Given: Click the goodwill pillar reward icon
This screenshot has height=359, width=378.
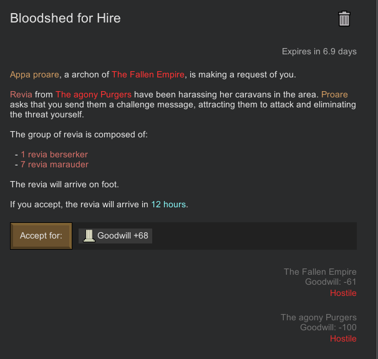Looking at the screenshot, I should (89, 236).
